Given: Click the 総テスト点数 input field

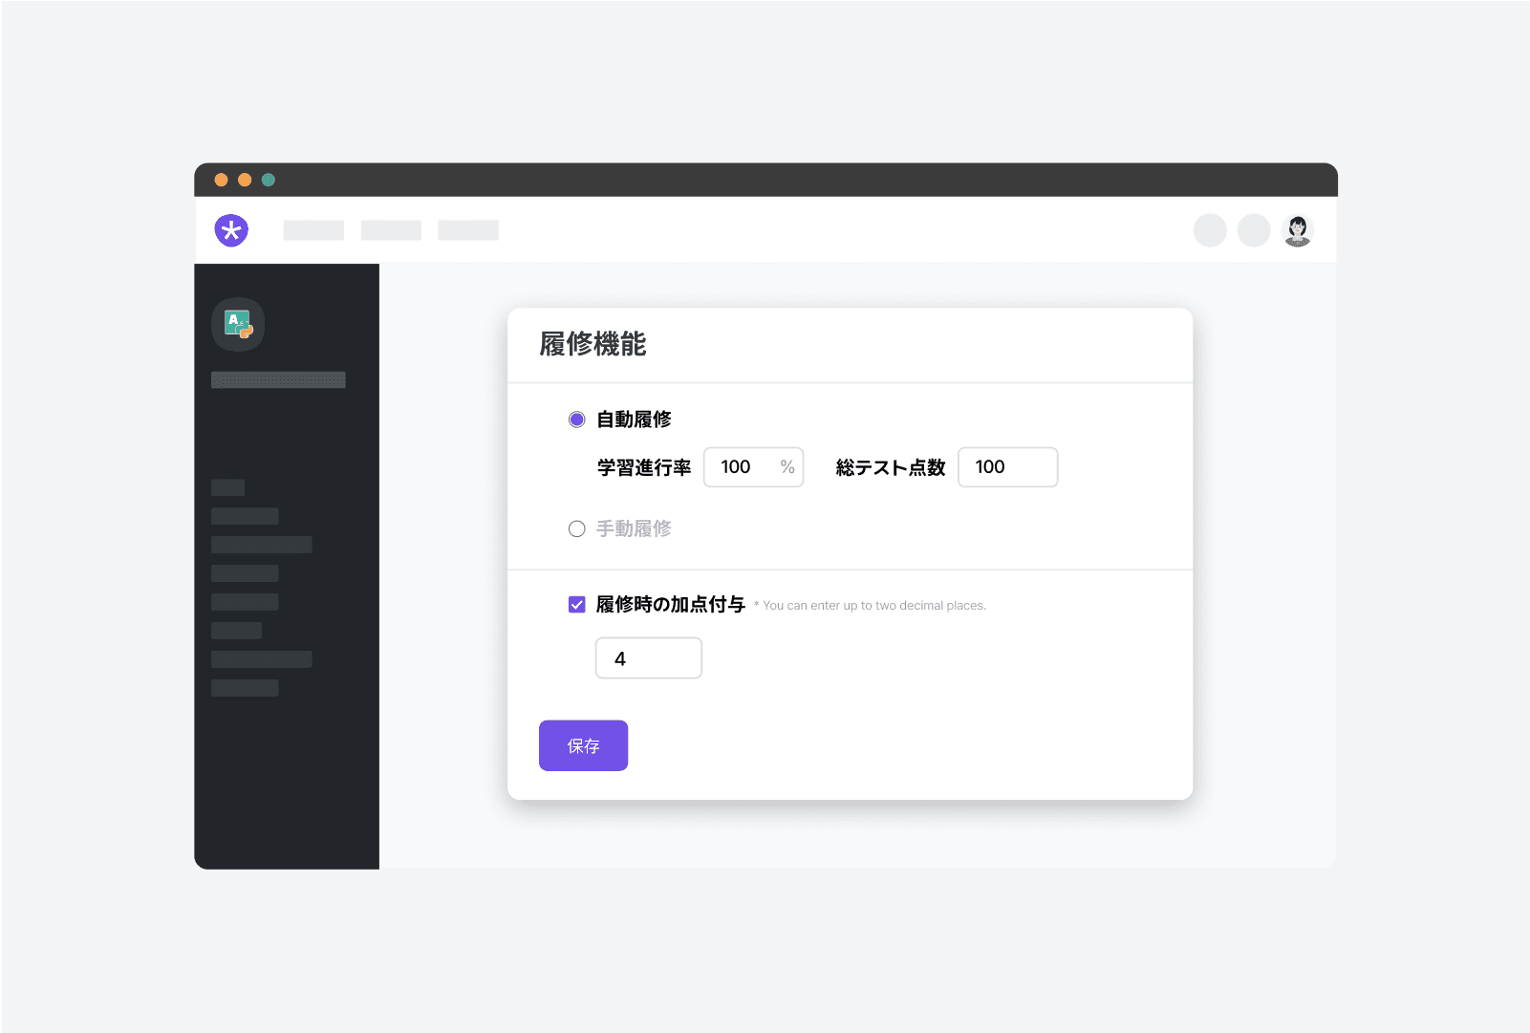Looking at the screenshot, I should pyautogui.click(x=1007, y=467).
